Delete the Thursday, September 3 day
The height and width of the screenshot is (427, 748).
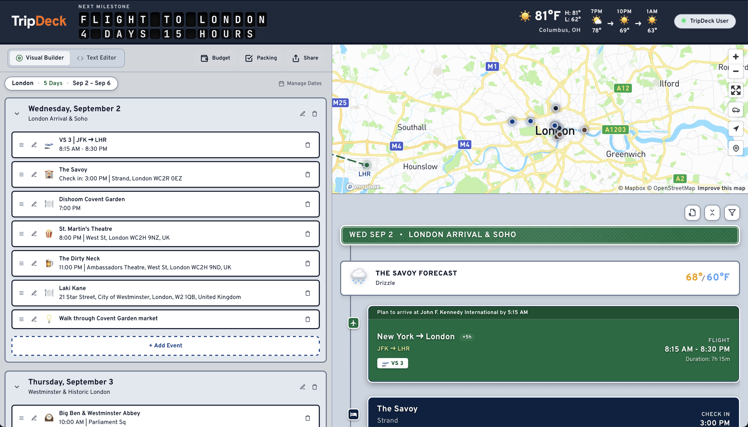click(315, 387)
